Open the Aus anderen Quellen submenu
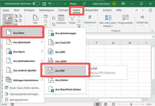The image size is (155, 106). pos(24,70)
